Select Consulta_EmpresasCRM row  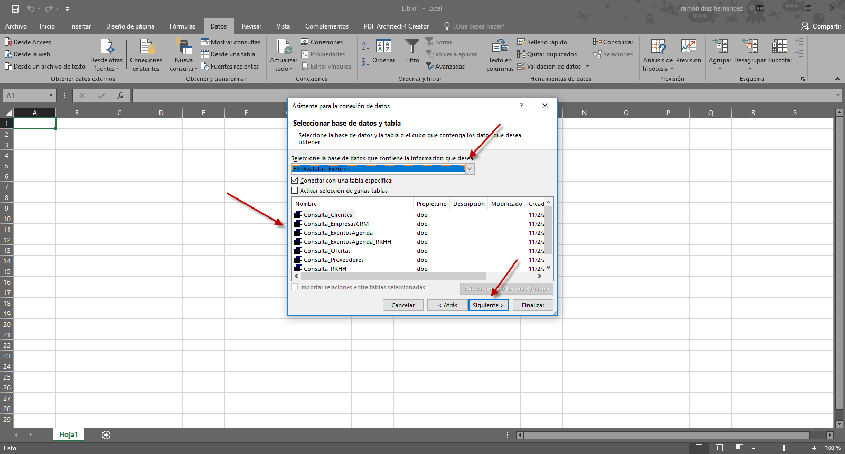336,224
